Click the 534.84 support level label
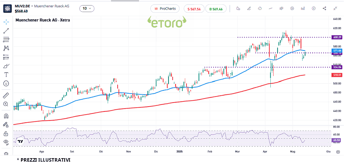This screenshot has width=344, height=163. pos(337,67)
